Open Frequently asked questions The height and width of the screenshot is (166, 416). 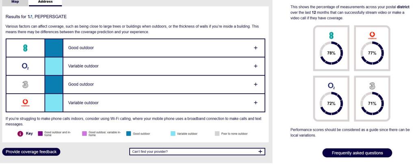tap(357, 153)
